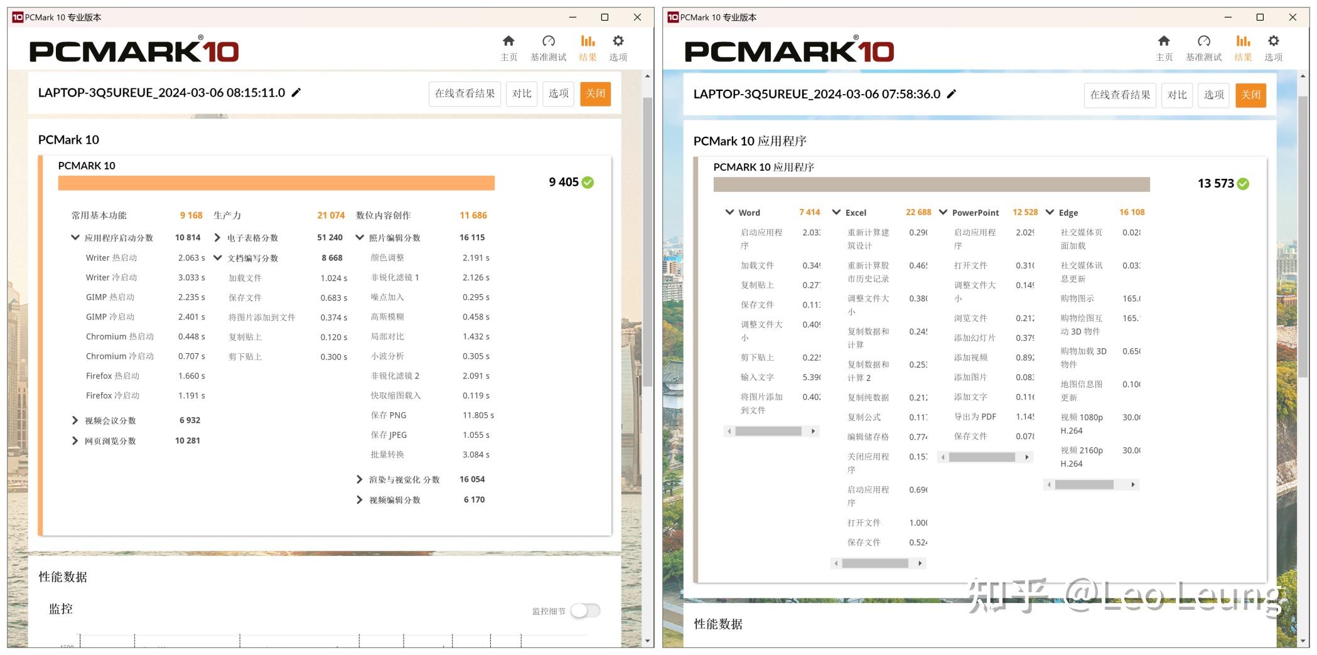Click 选项 button beside 对比, right window
The image size is (1317, 655).
point(1214,95)
